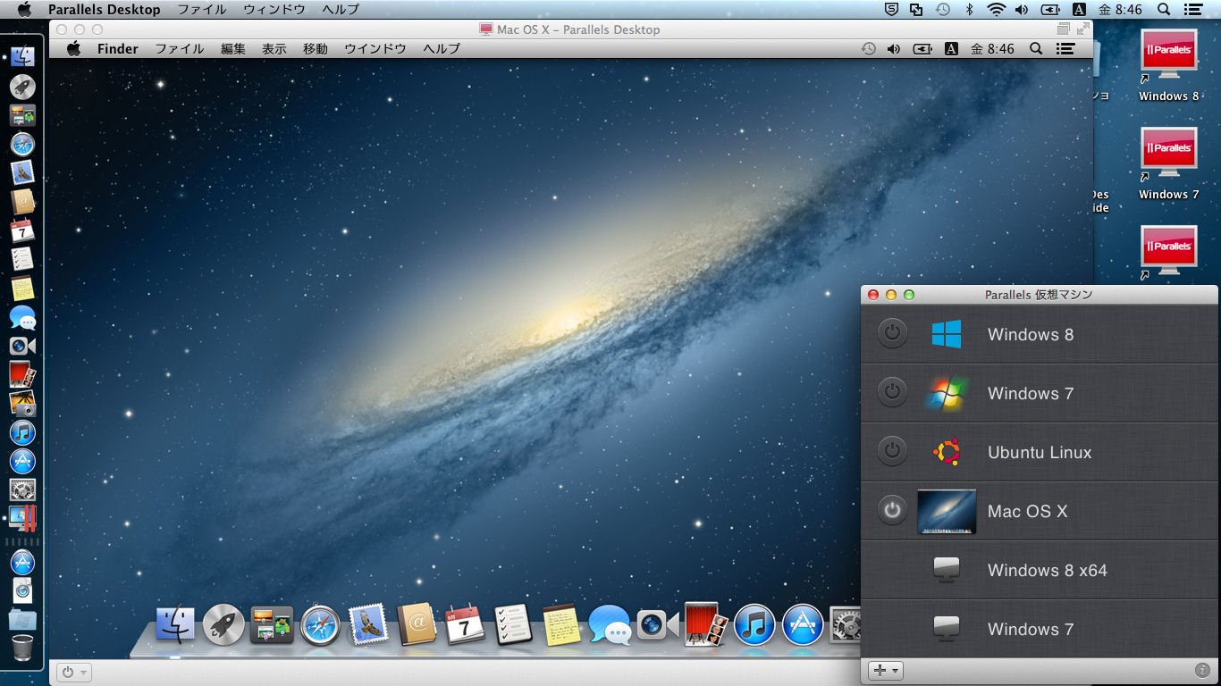Click Time Machine icon in guest menu bar
The image size is (1221, 686).
coord(868,49)
